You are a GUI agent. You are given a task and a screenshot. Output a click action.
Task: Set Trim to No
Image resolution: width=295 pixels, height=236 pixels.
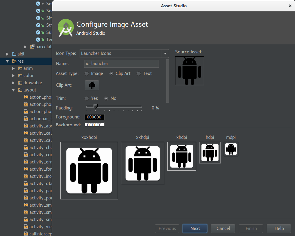(106, 98)
